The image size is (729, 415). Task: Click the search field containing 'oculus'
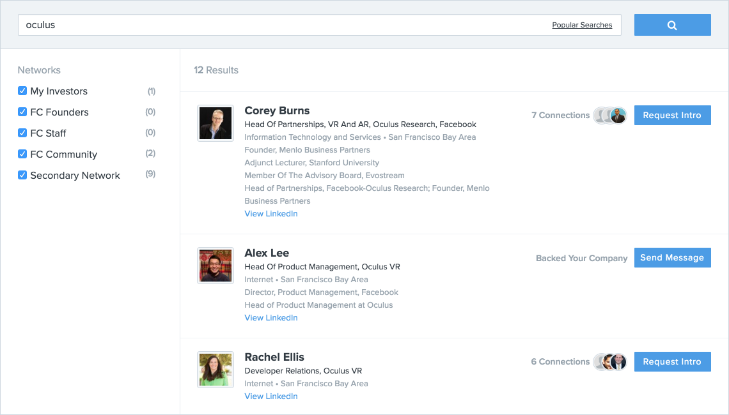[281, 26]
